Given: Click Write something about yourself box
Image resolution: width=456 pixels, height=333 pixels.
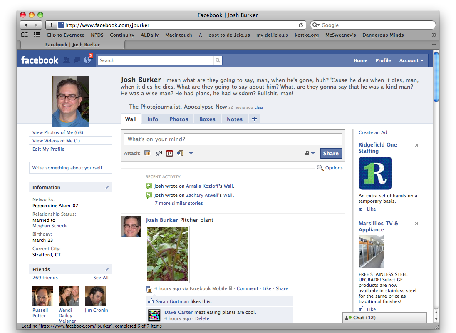Looking at the screenshot, I should pyautogui.click(x=71, y=168).
